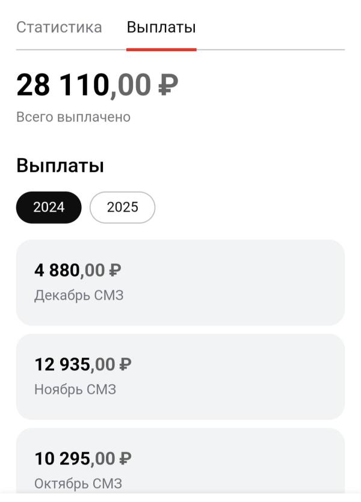This screenshot has height=502, width=361.
Task: Tap the 4 880,00 payout amount
Action: pos(78,270)
